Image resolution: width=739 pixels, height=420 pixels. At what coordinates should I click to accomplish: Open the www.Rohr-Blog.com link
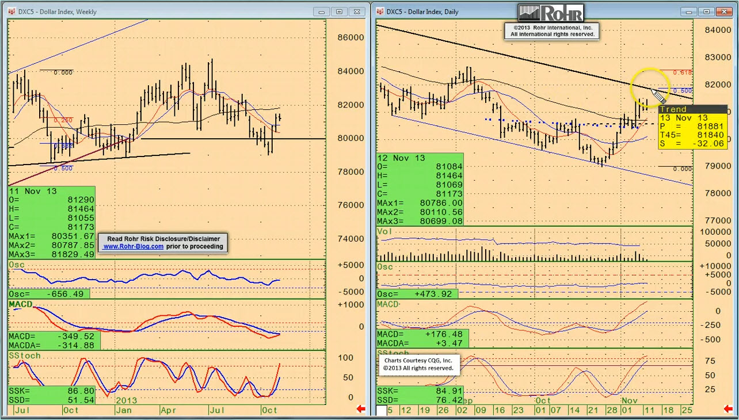134,246
